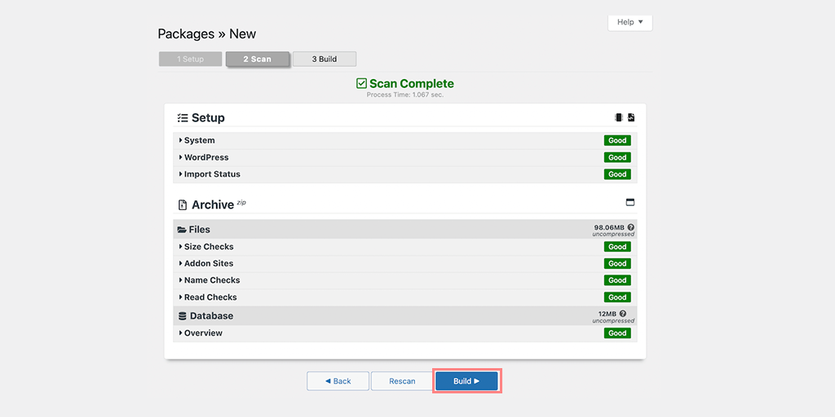
Task: Click the Good badge for Import Status
Action: [x=617, y=174]
